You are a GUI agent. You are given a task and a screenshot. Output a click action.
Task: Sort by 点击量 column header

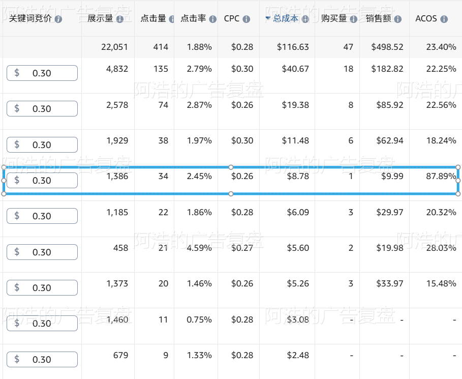[153, 18]
